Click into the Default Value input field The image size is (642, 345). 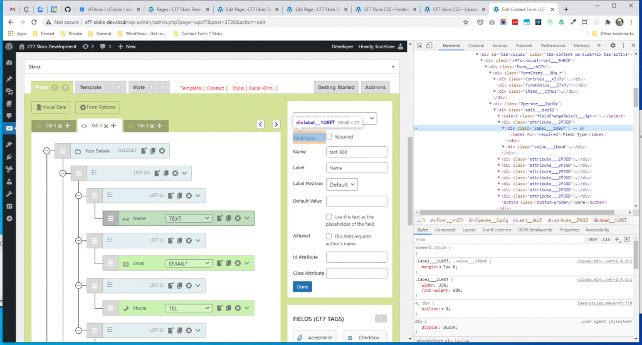click(x=357, y=201)
